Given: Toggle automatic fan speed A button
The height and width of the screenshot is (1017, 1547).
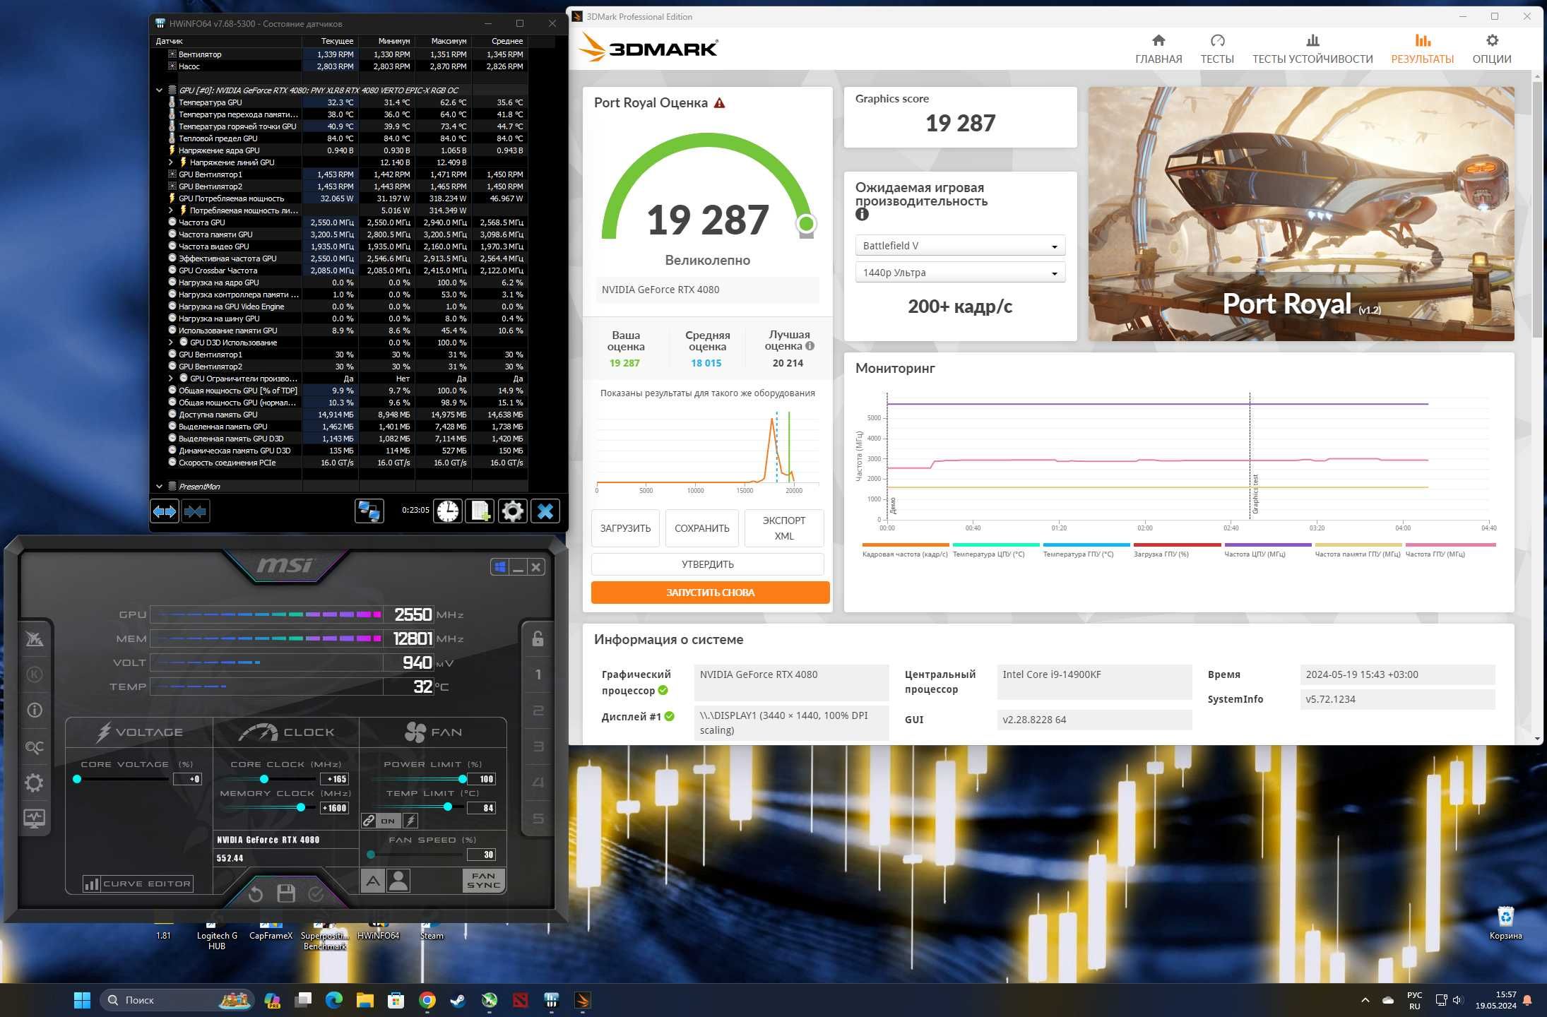Looking at the screenshot, I should (373, 881).
